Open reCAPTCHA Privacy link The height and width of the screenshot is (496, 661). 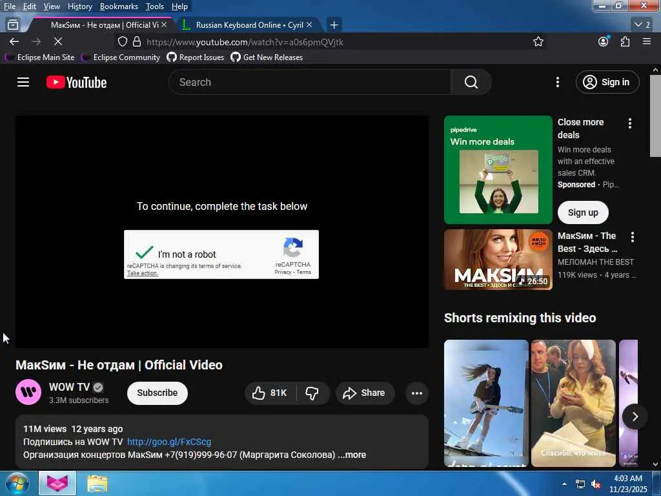[x=283, y=272]
